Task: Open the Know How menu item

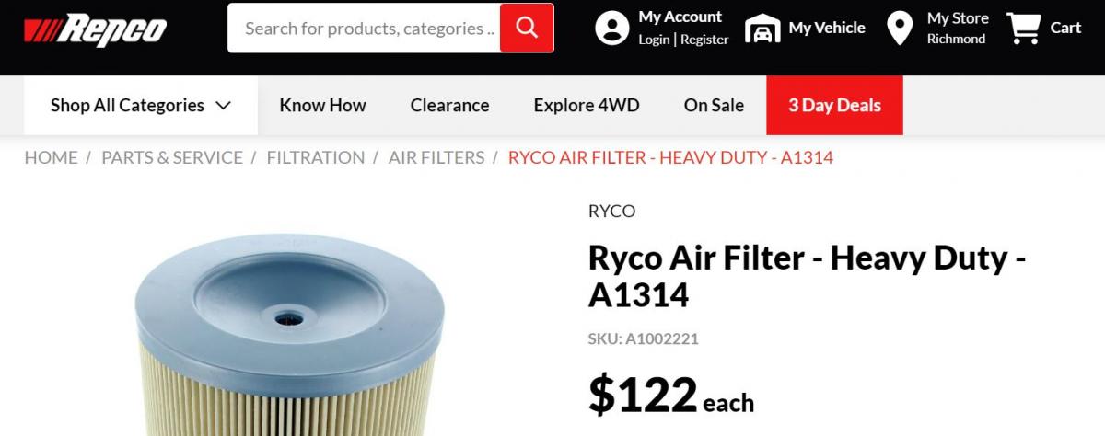Action: click(322, 106)
